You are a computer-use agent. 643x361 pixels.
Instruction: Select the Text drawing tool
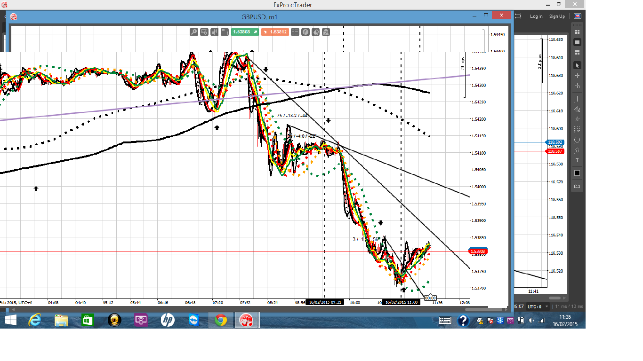pyautogui.click(x=577, y=161)
